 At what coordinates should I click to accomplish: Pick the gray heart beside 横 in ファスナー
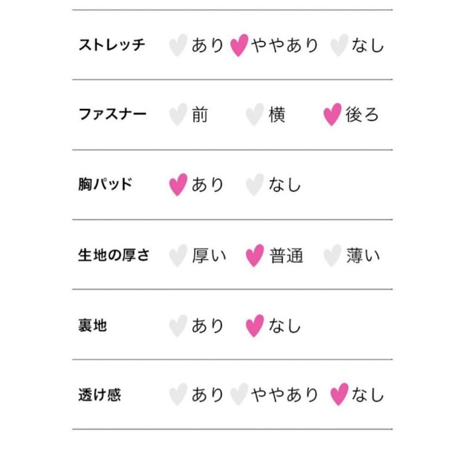tap(255, 115)
